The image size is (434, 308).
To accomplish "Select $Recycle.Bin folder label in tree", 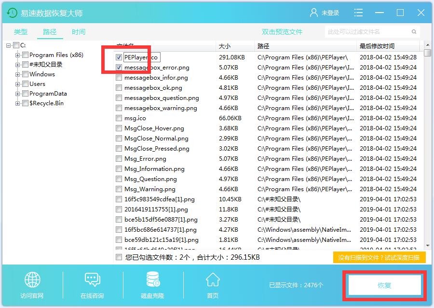I will pyautogui.click(x=46, y=103).
